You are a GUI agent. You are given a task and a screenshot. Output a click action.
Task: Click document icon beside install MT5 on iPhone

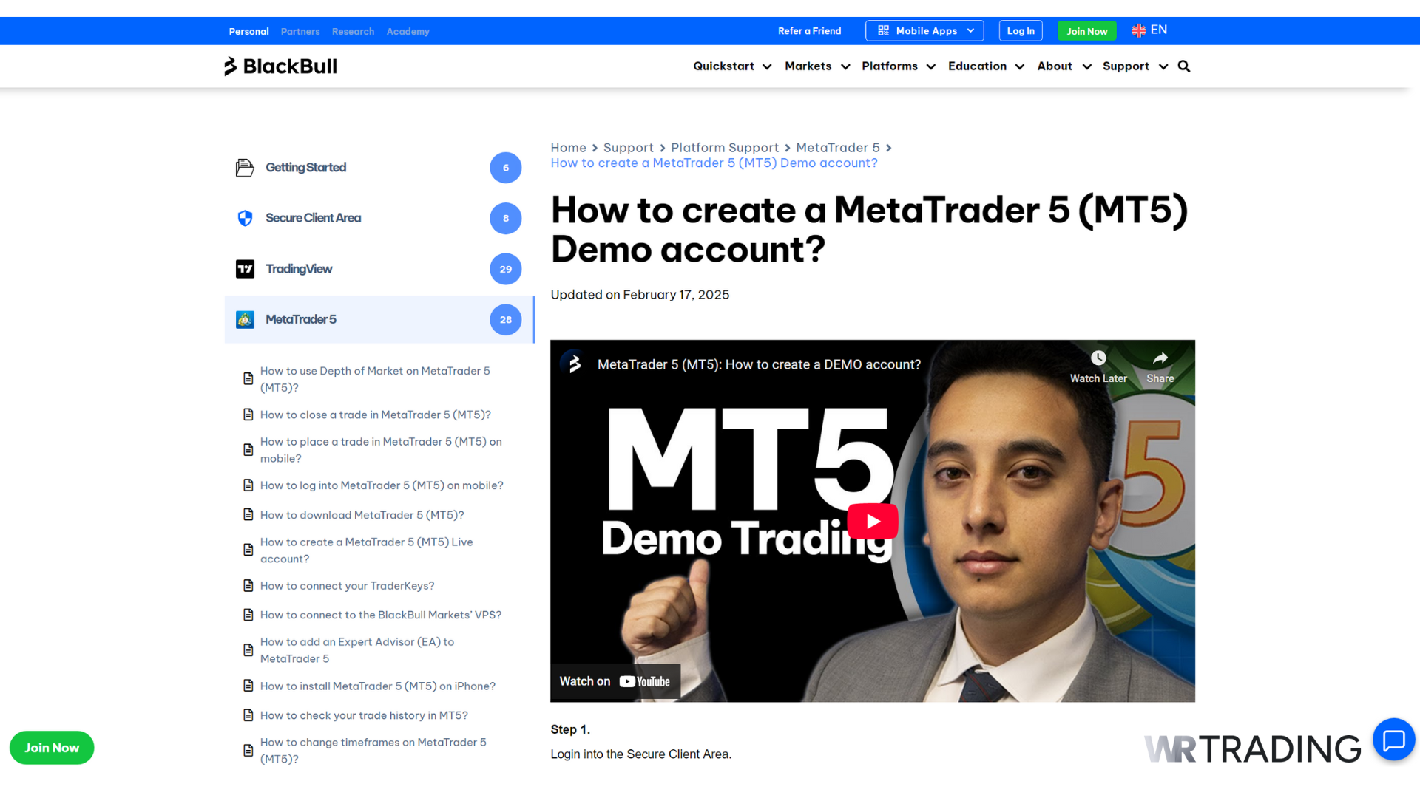pyautogui.click(x=248, y=686)
